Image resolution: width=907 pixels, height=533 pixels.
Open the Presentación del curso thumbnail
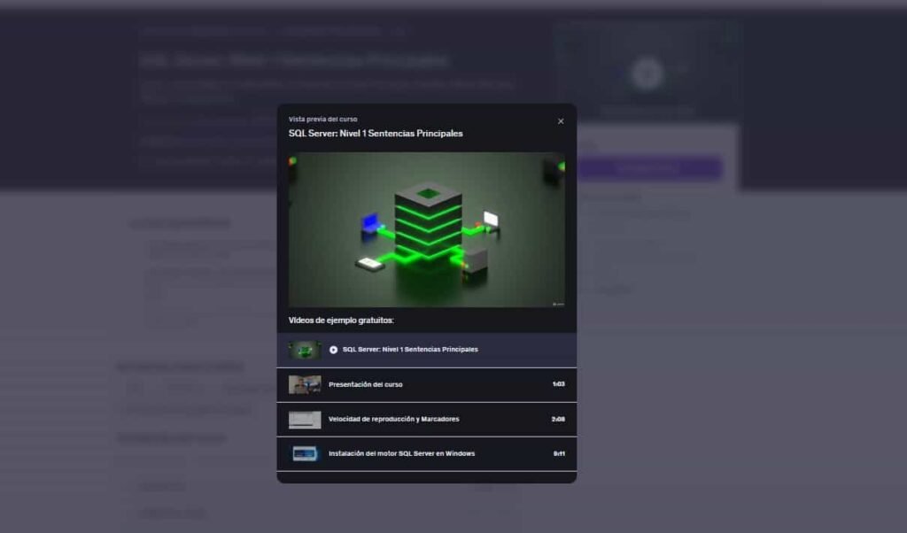click(x=305, y=384)
